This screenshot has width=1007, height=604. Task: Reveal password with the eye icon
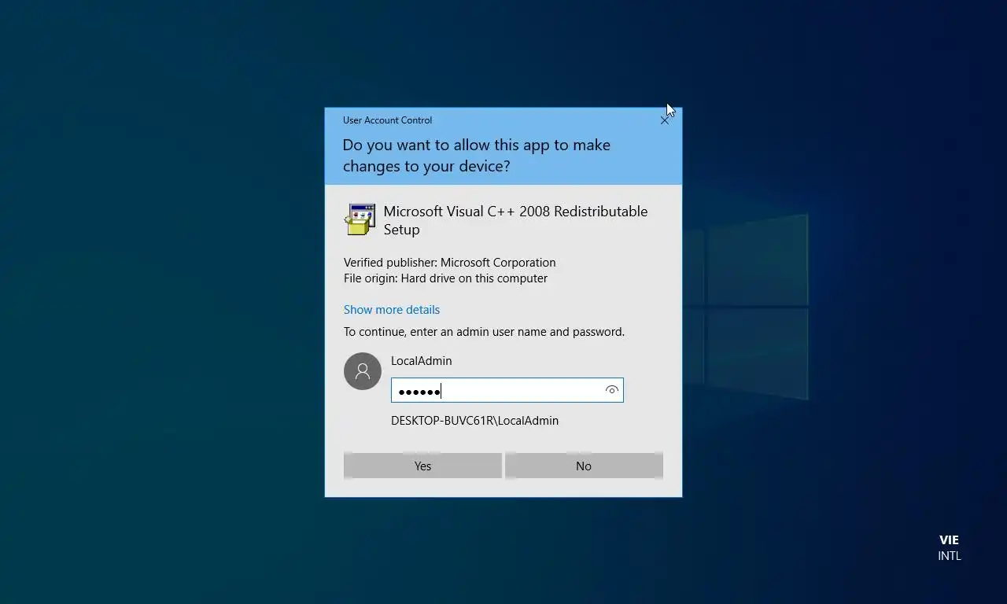coord(611,390)
